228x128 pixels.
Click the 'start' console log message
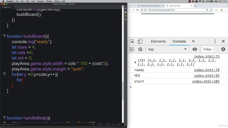click(139, 81)
